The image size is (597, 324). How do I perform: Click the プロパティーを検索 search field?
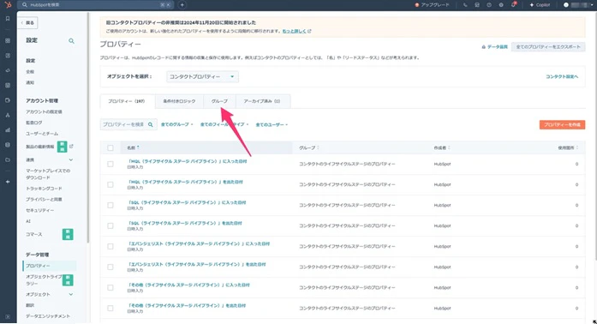coord(128,124)
